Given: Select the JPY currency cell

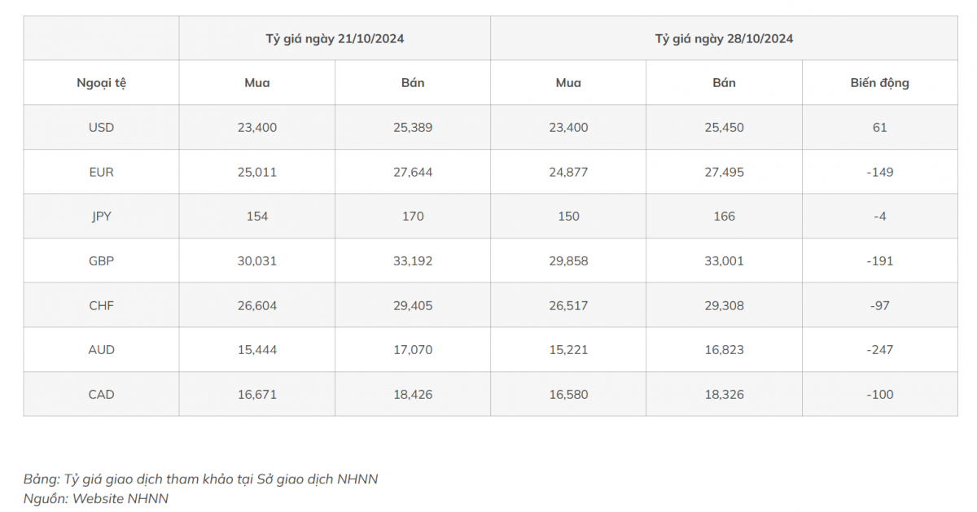Looking at the screenshot, I should coord(101,217).
